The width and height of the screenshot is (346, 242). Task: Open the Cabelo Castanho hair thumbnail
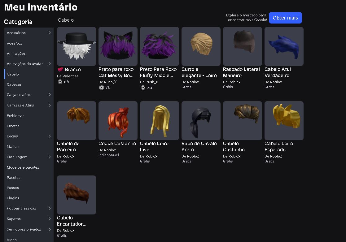242,121
